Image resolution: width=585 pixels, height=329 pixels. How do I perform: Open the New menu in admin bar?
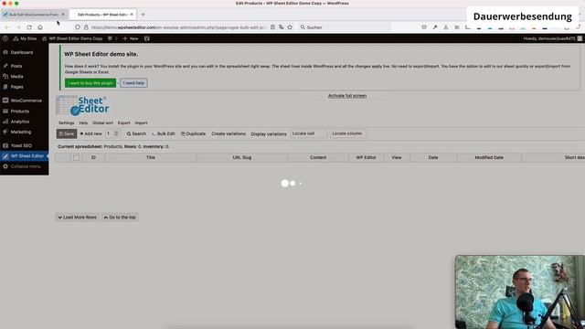tap(131, 38)
